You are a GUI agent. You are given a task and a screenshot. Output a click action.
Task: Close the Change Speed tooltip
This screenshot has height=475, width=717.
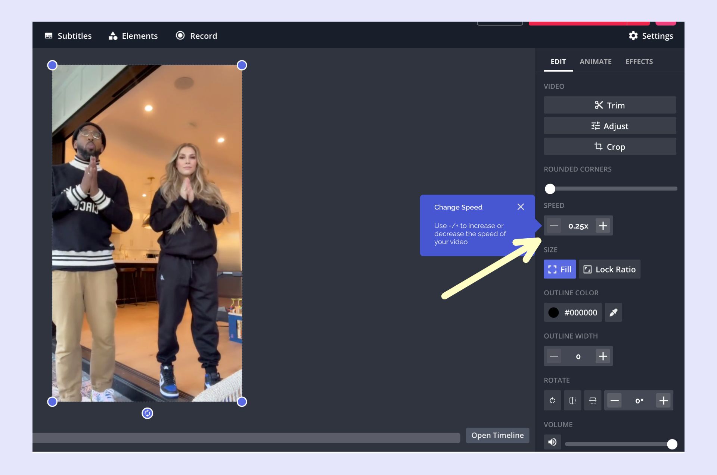[x=521, y=207]
